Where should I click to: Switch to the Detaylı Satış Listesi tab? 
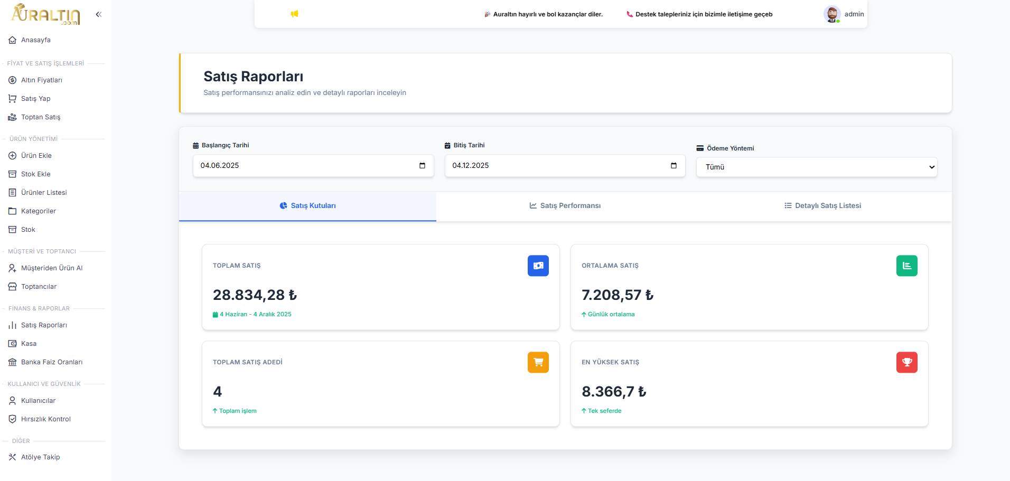[822, 206]
